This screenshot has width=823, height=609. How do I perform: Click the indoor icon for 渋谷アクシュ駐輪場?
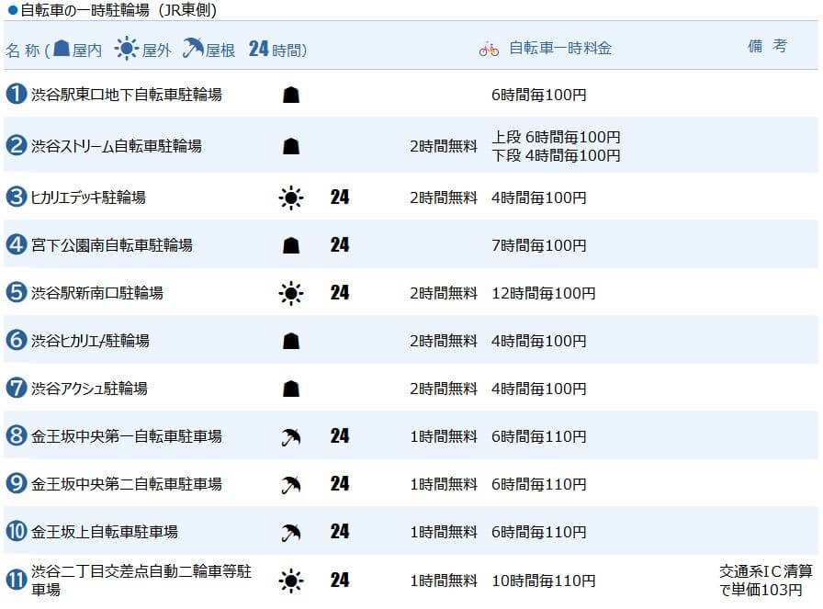tap(290, 389)
